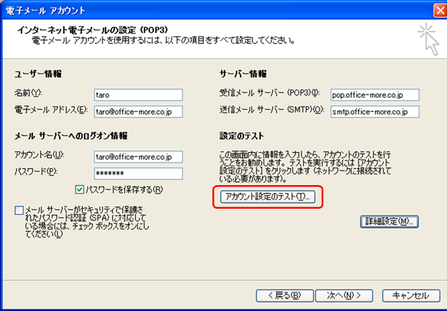Click the name field containing taro
Viewport: 447px width, 311px height.
[x=138, y=95]
